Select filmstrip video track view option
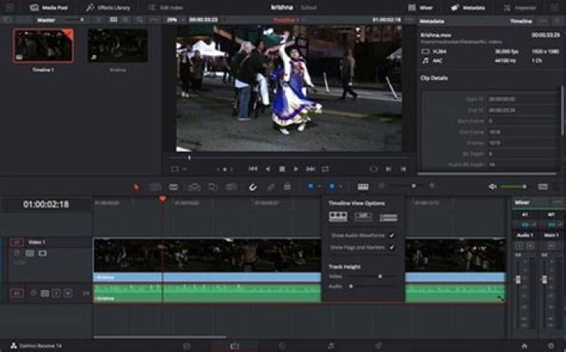 [338, 217]
